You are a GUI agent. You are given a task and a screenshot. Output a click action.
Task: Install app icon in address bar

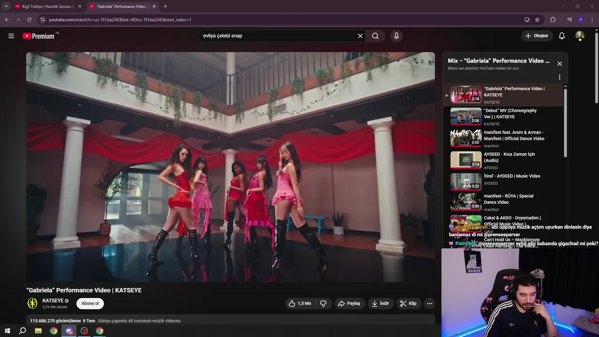point(527,20)
